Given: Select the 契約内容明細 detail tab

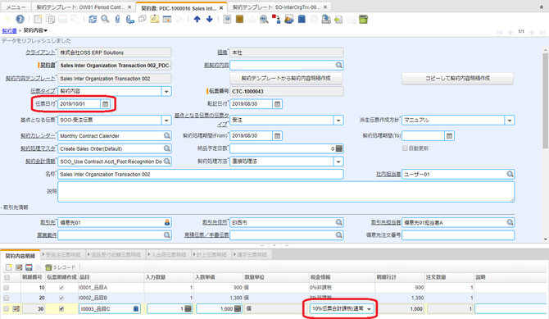Looking at the screenshot, I should coord(20,256).
